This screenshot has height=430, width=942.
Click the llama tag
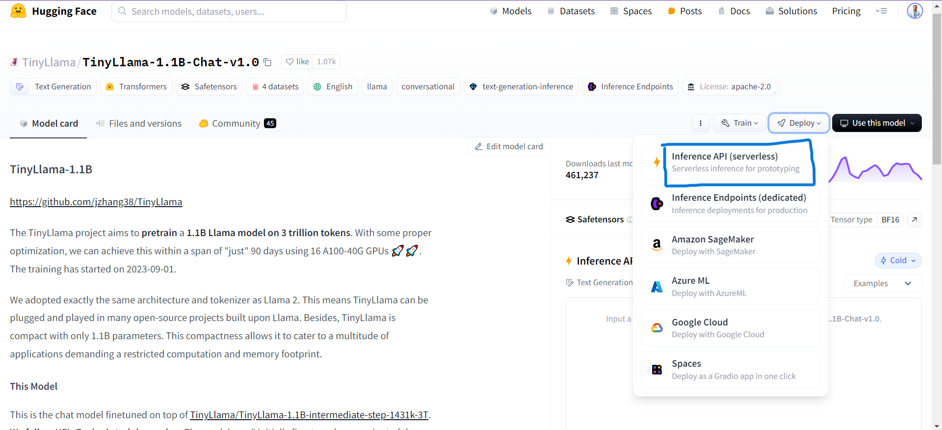click(377, 87)
